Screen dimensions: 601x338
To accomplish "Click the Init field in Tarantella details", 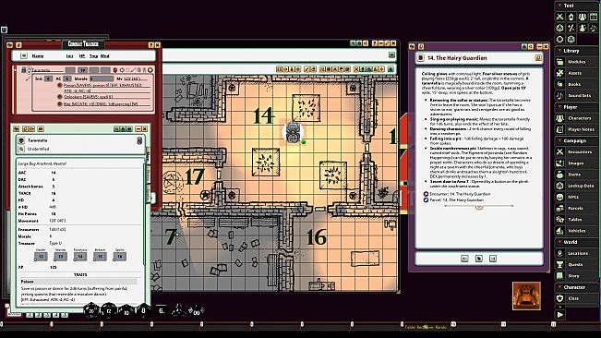I will tap(48, 78).
